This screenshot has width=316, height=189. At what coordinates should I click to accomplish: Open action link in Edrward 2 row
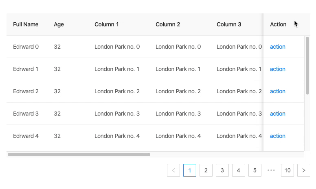point(278,91)
